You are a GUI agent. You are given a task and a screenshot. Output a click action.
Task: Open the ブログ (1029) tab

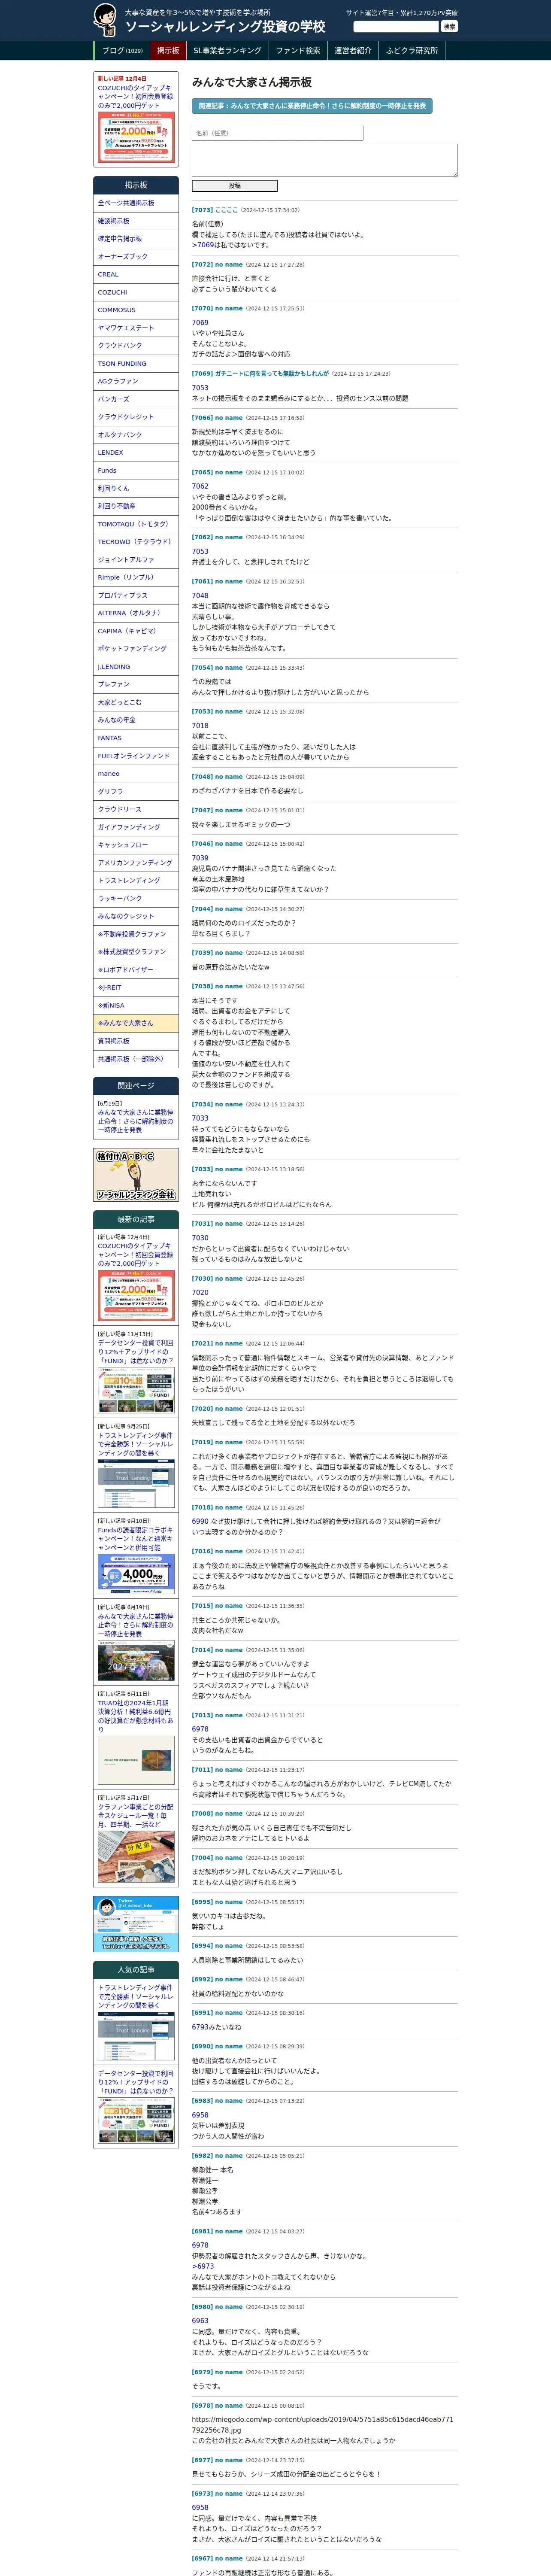click(x=122, y=51)
